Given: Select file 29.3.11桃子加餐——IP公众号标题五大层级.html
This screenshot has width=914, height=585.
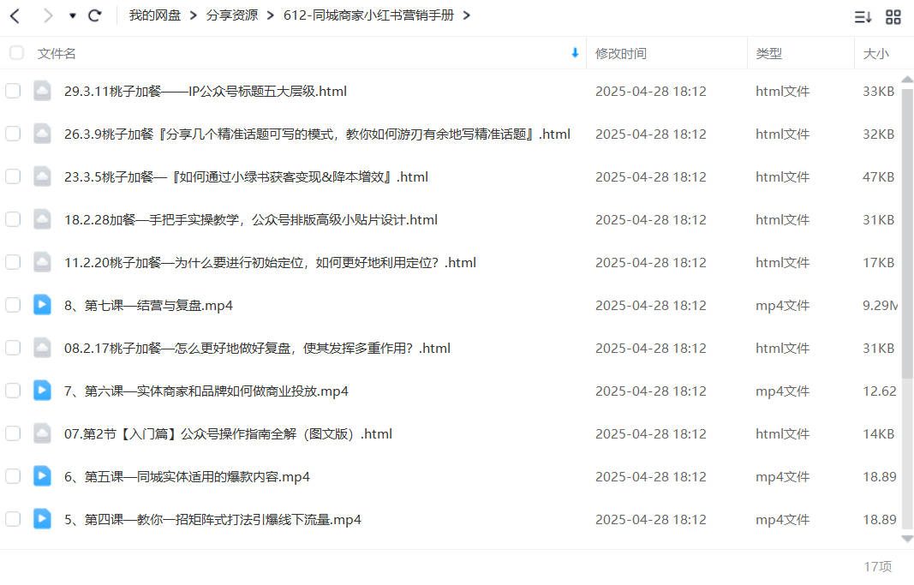Looking at the screenshot, I should pyautogui.click(x=206, y=92).
